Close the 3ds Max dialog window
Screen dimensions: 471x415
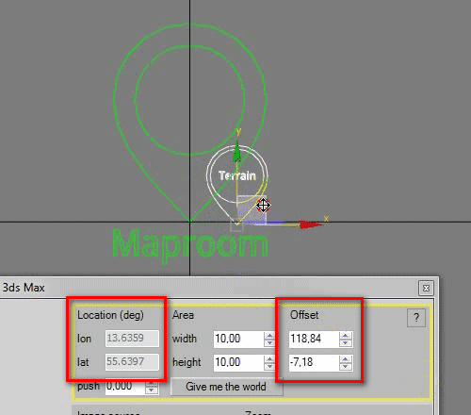click(x=426, y=288)
